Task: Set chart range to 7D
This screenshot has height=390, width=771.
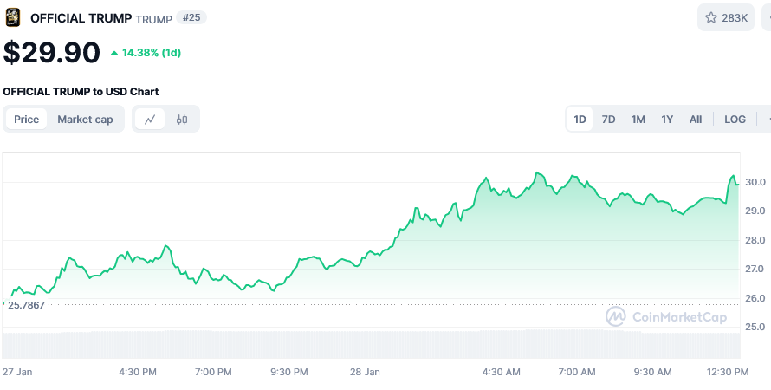Action: 609,119
